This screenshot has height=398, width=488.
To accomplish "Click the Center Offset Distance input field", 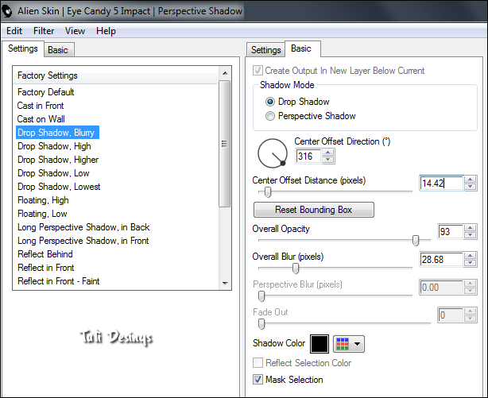I will 441,184.
